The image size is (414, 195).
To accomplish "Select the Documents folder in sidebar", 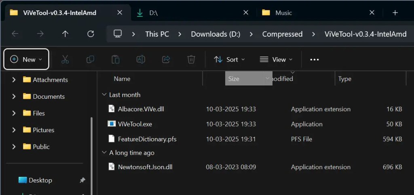I will [x=49, y=97].
